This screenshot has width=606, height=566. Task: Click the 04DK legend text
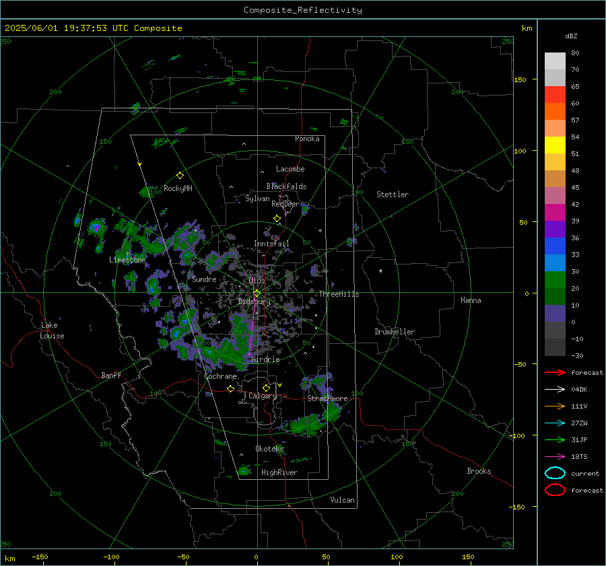(x=579, y=390)
